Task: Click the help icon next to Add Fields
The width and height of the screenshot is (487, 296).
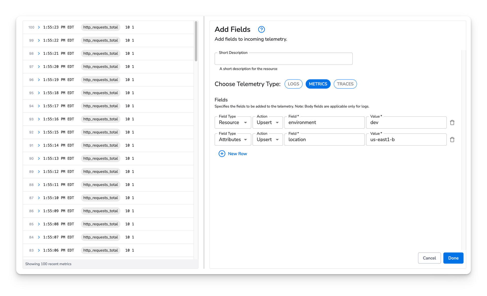Action: pos(261,29)
